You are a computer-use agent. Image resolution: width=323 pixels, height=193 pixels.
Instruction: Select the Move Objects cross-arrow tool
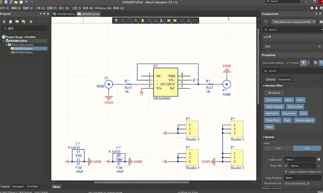click(123, 21)
